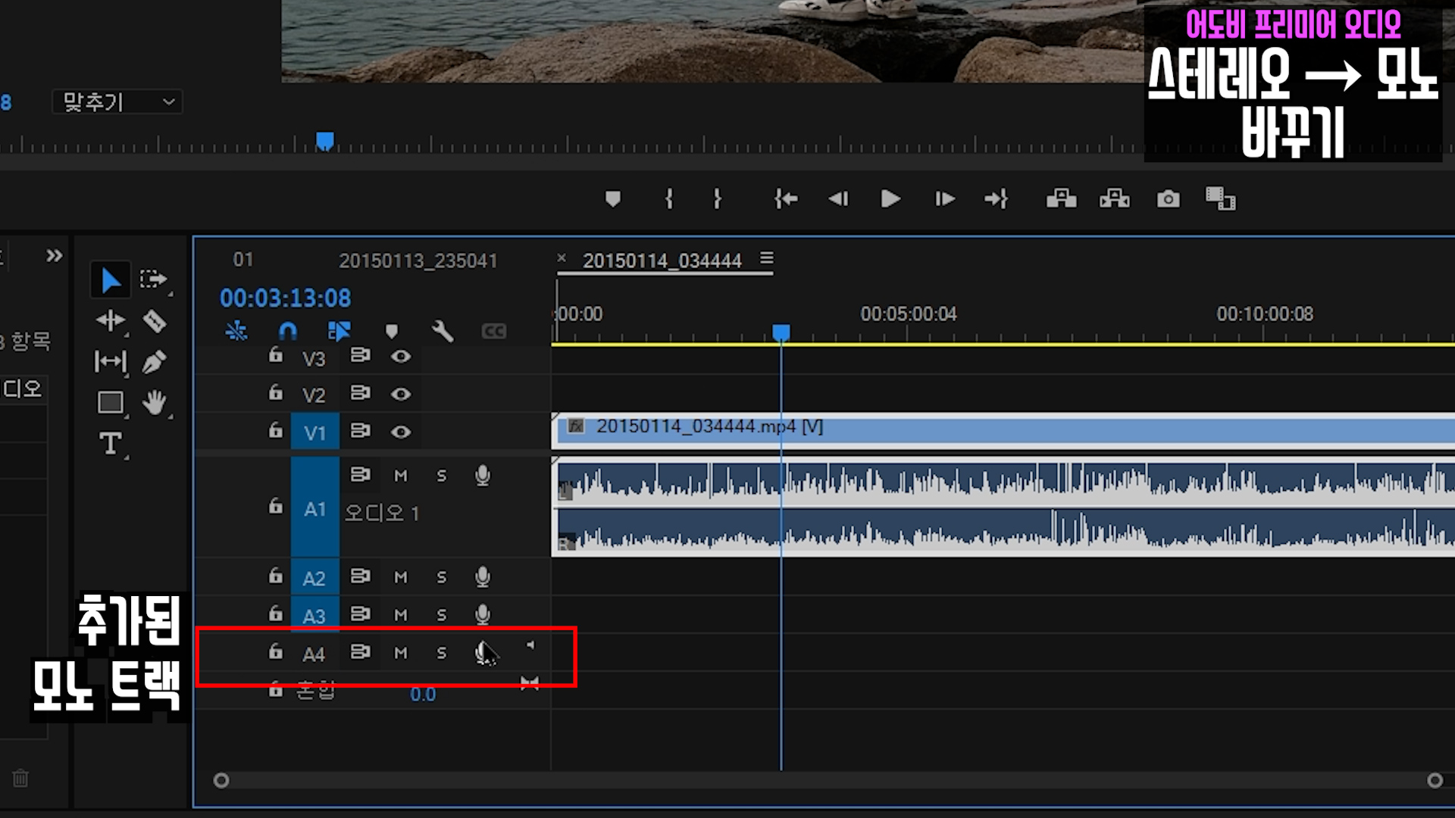
Task: Expand hidden panel tabs with double chevron
Action: pos(54,256)
